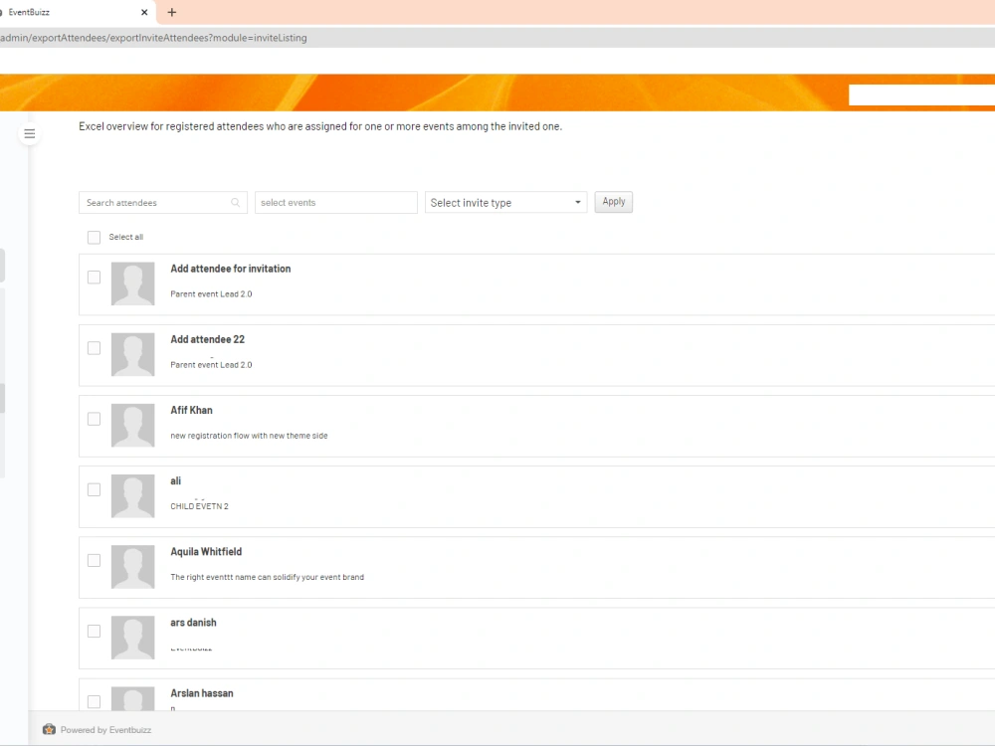This screenshot has height=746, width=995.
Task: Click Add attendee 22 avatar
Action: pos(132,355)
